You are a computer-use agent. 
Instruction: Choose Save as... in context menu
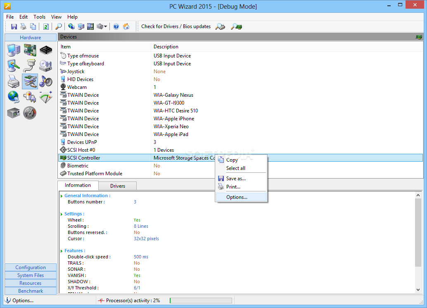(241, 179)
